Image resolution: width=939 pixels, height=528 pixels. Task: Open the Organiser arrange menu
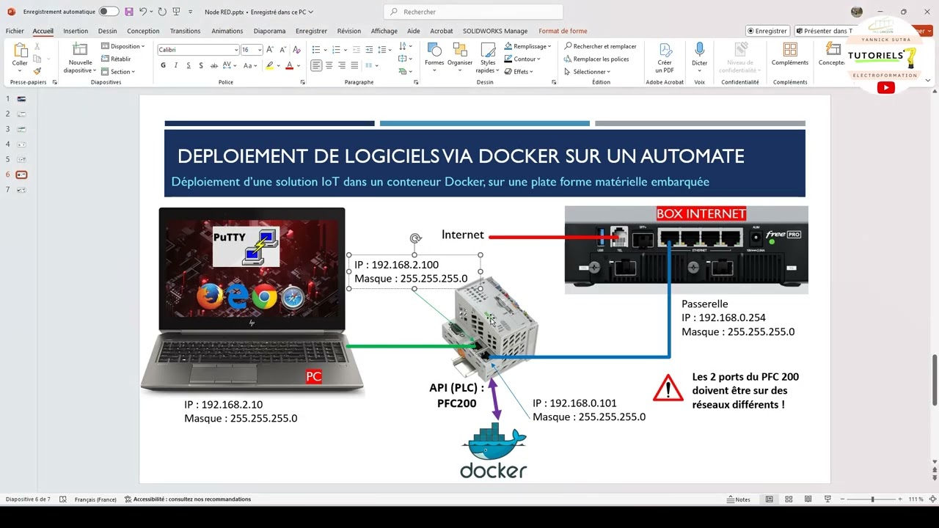click(460, 56)
